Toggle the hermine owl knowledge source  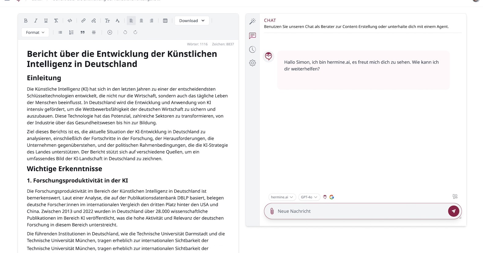pos(325,197)
